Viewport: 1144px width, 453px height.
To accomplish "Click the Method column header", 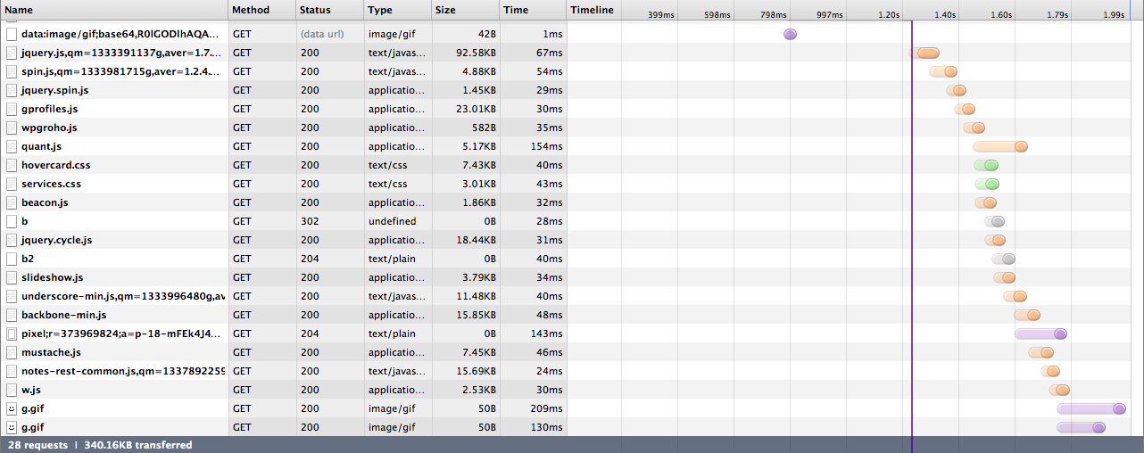I will pyautogui.click(x=261, y=10).
